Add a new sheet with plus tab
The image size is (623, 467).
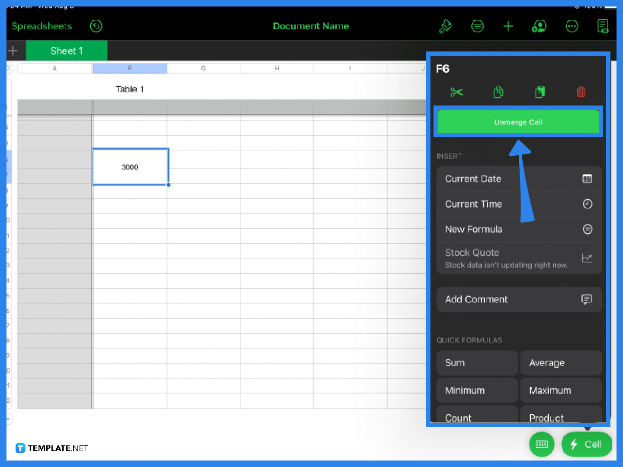(x=13, y=51)
